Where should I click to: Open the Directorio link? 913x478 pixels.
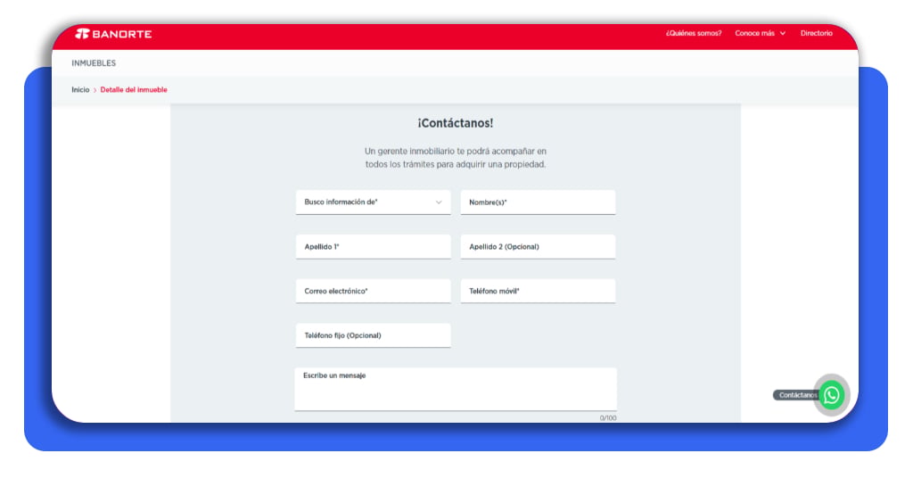click(x=817, y=33)
